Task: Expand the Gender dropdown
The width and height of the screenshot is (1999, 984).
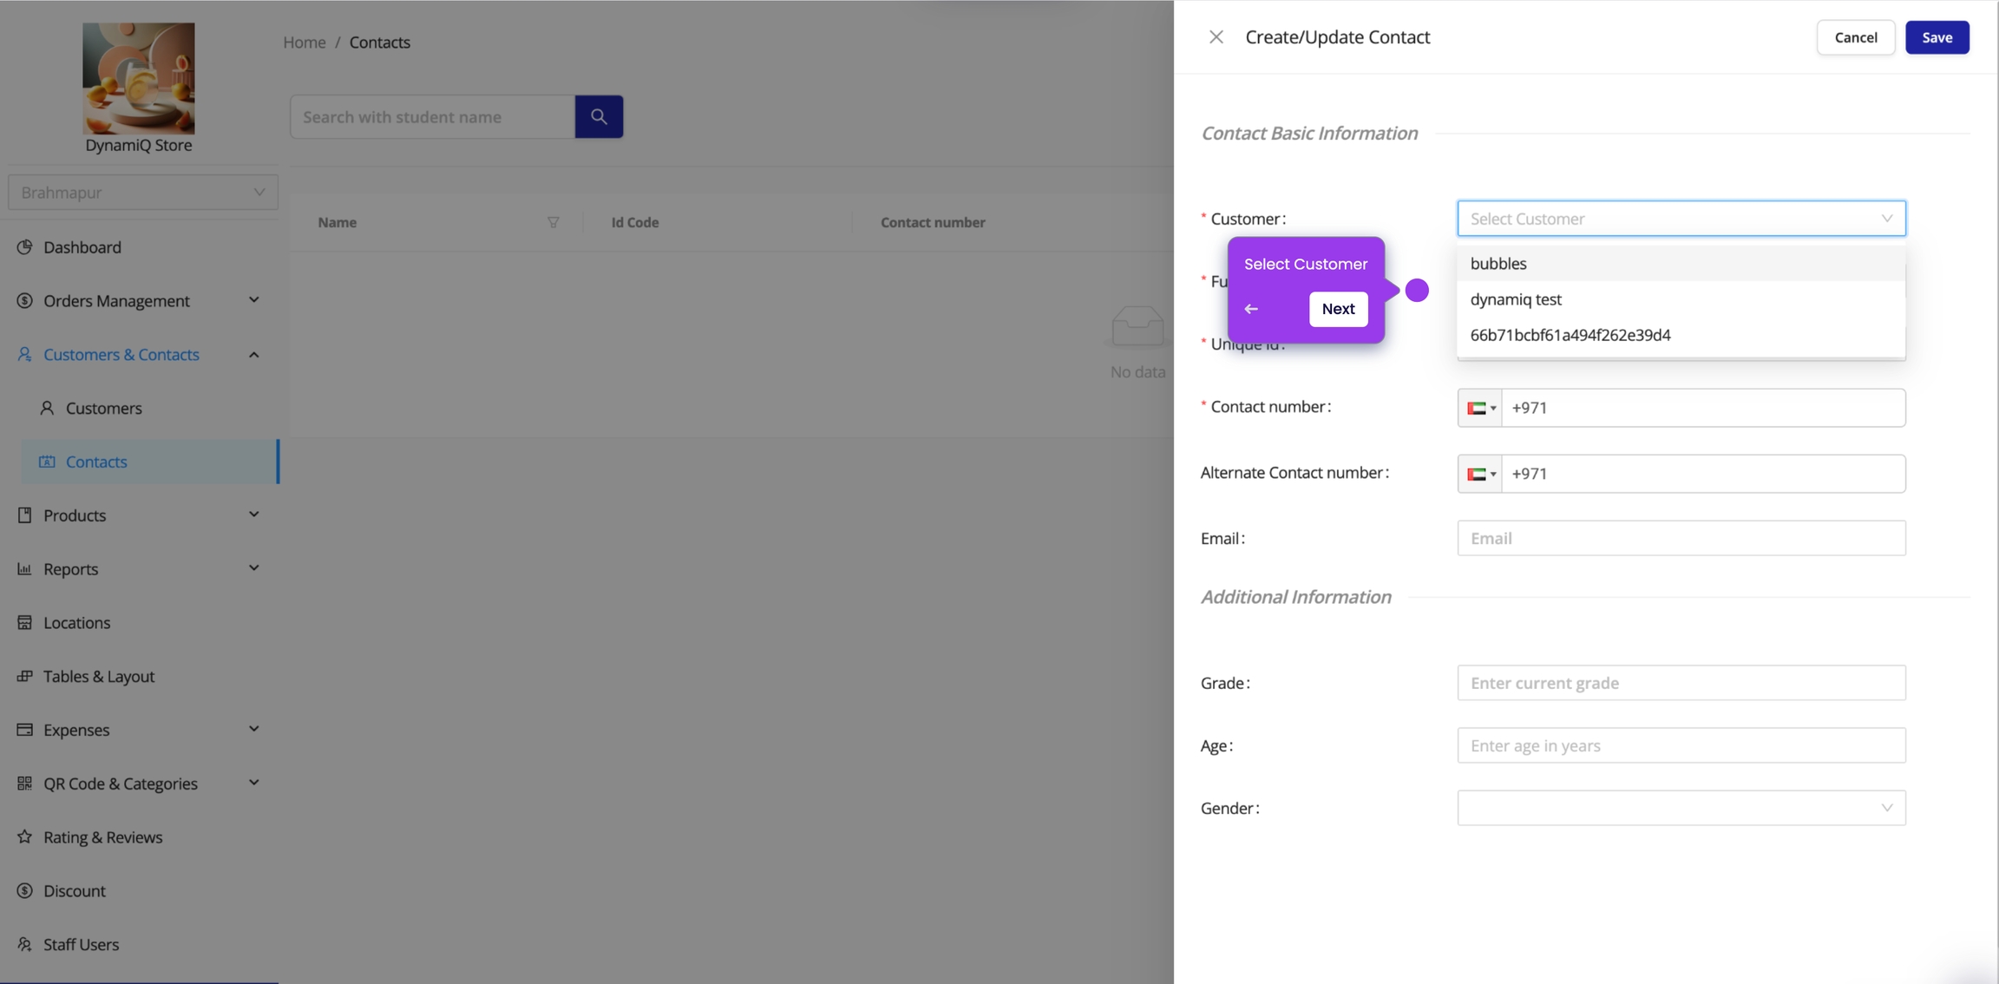Action: [x=1681, y=808]
